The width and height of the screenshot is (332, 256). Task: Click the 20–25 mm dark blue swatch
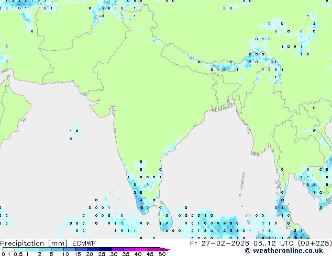point(93,249)
